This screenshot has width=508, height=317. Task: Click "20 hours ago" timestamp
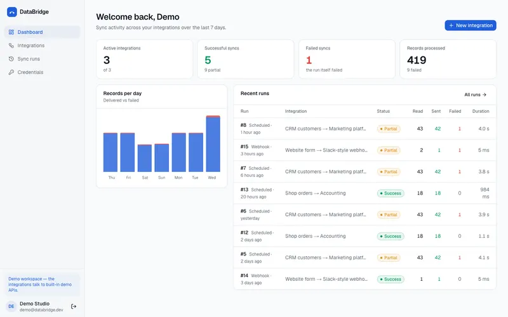coord(253,197)
